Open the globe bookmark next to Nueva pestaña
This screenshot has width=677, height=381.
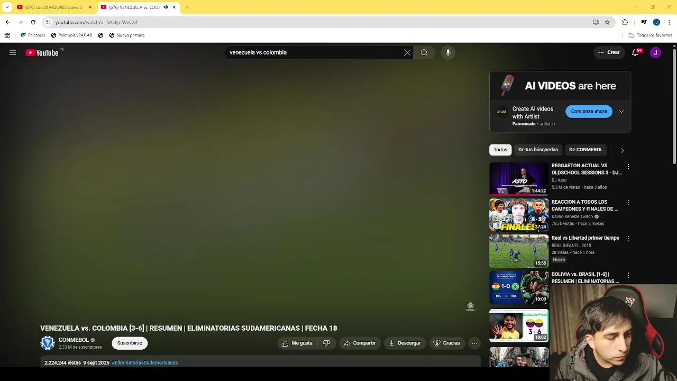100,35
